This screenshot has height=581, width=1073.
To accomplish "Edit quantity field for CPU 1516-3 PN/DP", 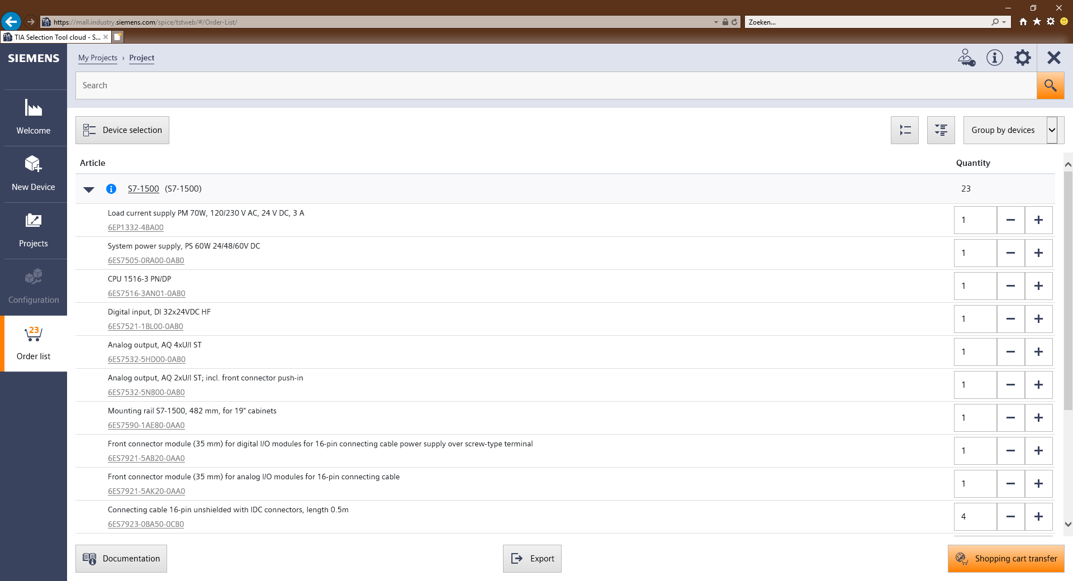I will pyautogui.click(x=975, y=286).
